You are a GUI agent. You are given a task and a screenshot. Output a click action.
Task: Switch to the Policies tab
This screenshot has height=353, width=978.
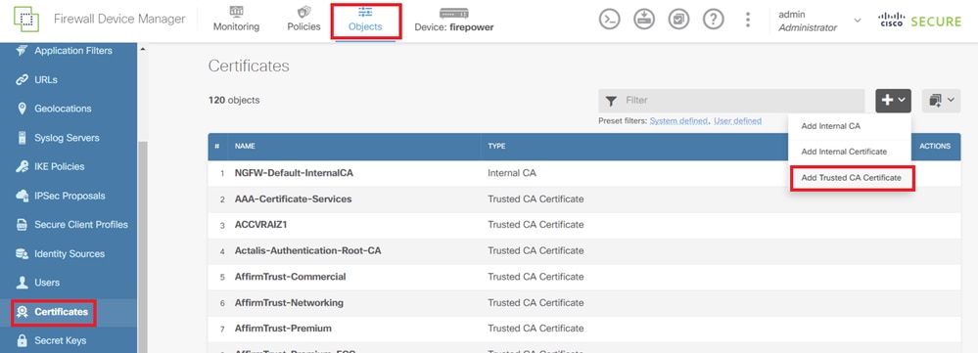pyautogui.click(x=303, y=20)
